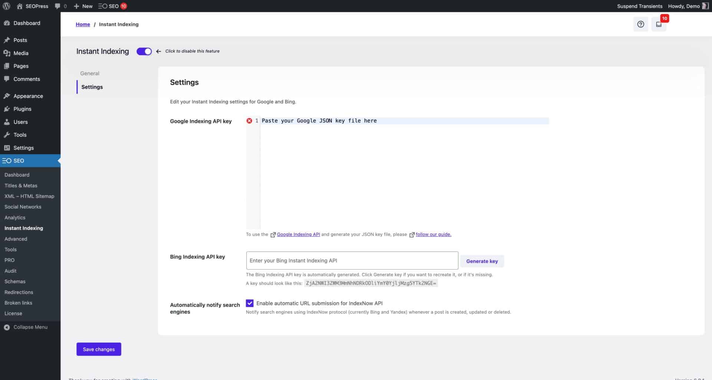This screenshot has height=380, width=712.
Task: Uncheck Enable automatic URL submission checkbox
Action: [250, 303]
